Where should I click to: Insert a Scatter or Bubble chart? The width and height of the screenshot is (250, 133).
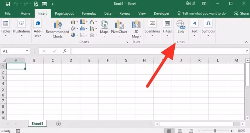pyautogui.click(x=84, y=35)
